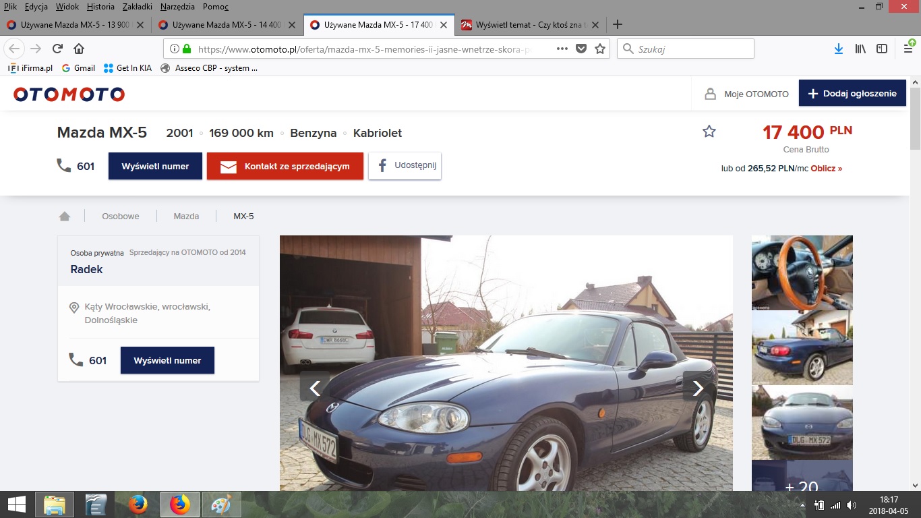Screen dimensions: 921x518
Task: Switch to the Mazda MX-5 14 400 tab
Action: click(227, 24)
